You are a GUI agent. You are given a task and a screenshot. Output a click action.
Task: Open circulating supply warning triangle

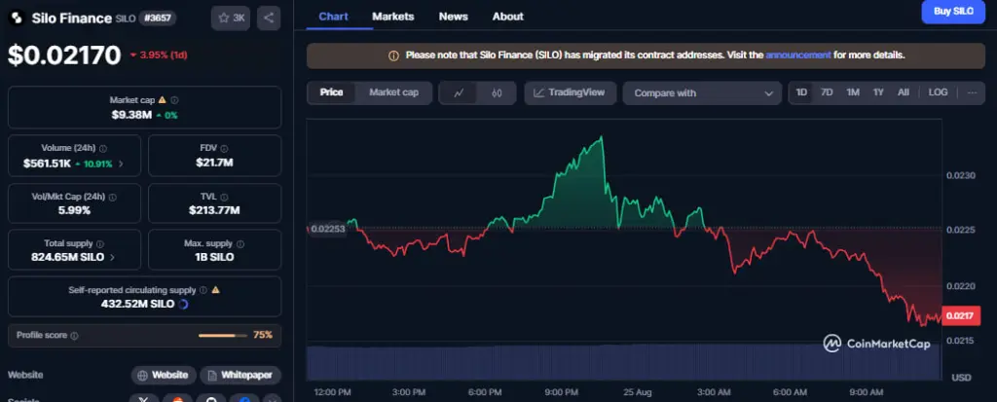[215, 290]
